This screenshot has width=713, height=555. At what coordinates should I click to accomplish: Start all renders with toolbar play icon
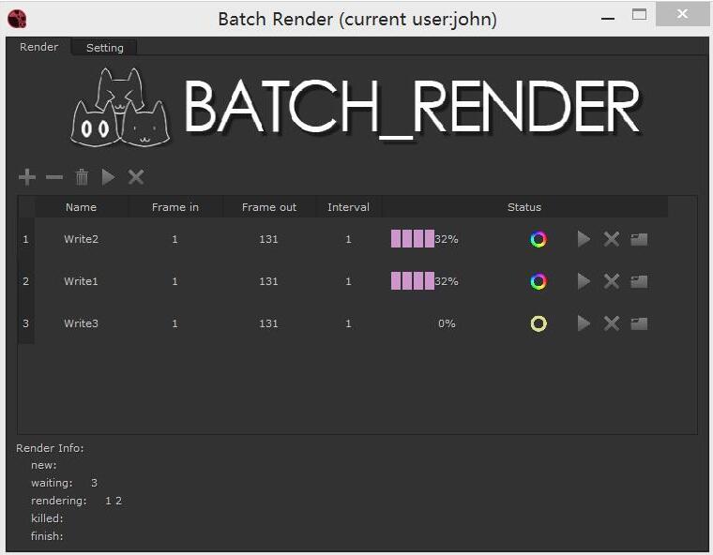108,177
